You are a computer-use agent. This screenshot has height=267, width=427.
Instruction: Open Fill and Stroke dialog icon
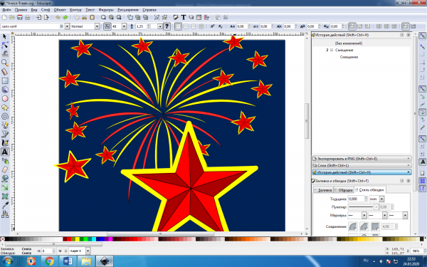point(176,17)
